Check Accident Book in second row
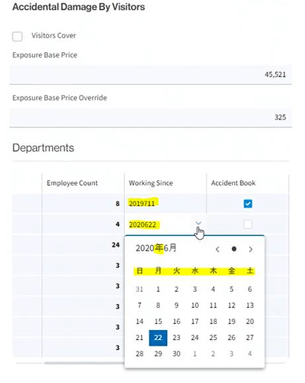Image resolution: width=305 pixels, height=383 pixels. point(248,224)
